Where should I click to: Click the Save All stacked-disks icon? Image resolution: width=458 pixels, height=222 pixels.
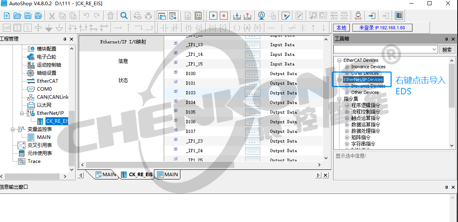[38, 16]
